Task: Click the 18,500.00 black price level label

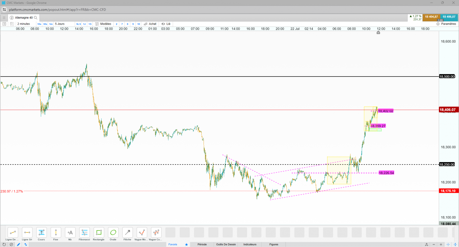Action: (x=447, y=77)
